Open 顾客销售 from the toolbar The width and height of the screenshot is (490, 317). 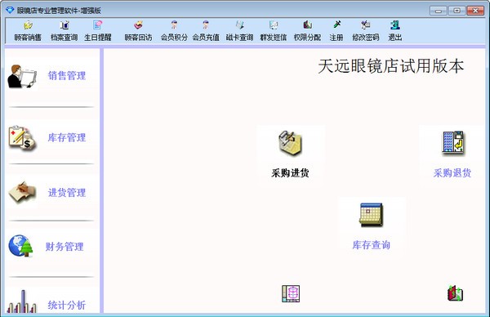[28, 31]
